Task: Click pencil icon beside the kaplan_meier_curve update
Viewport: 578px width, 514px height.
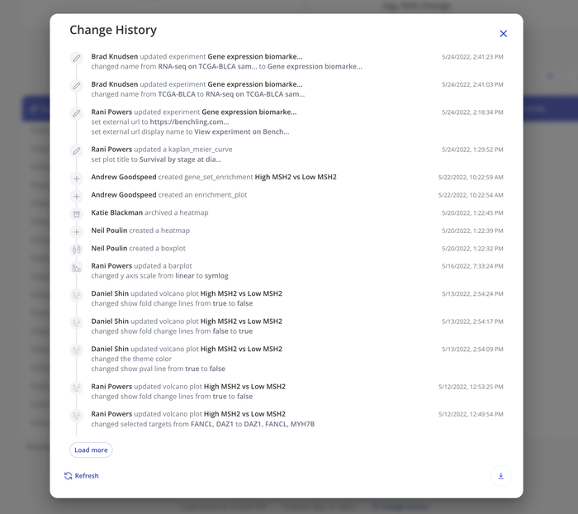Action: point(76,150)
